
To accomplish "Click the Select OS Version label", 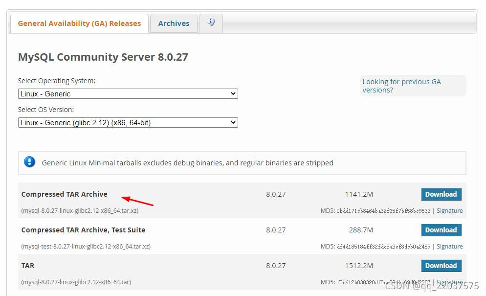I will point(46,110).
